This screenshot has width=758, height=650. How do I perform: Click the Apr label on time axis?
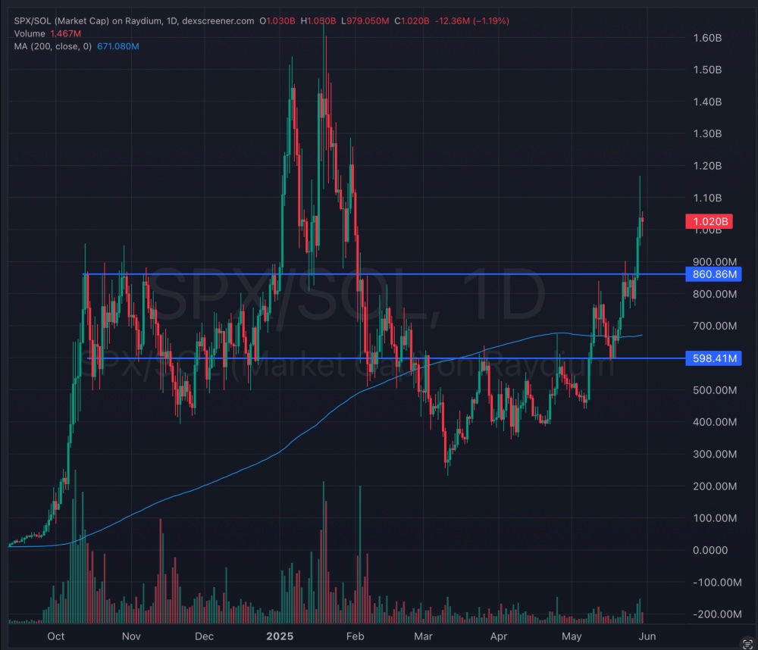[499, 636]
